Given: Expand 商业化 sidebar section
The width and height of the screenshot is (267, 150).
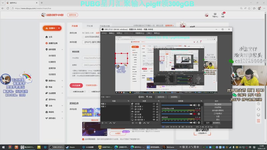Looking at the screenshot, I should tap(62, 112).
